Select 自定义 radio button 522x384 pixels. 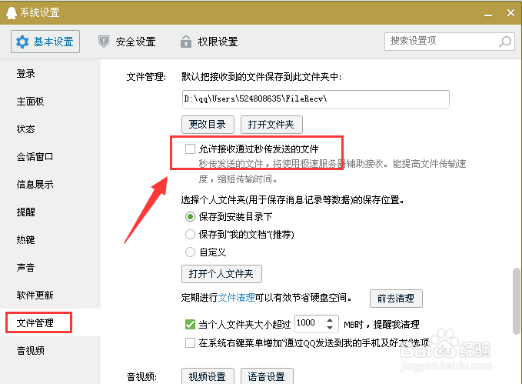[190, 252]
